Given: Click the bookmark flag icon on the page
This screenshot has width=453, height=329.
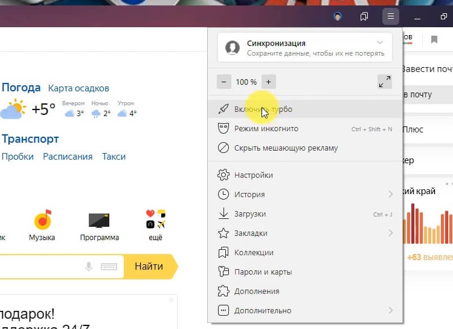Looking at the screenshot, I should pos(434,39).
